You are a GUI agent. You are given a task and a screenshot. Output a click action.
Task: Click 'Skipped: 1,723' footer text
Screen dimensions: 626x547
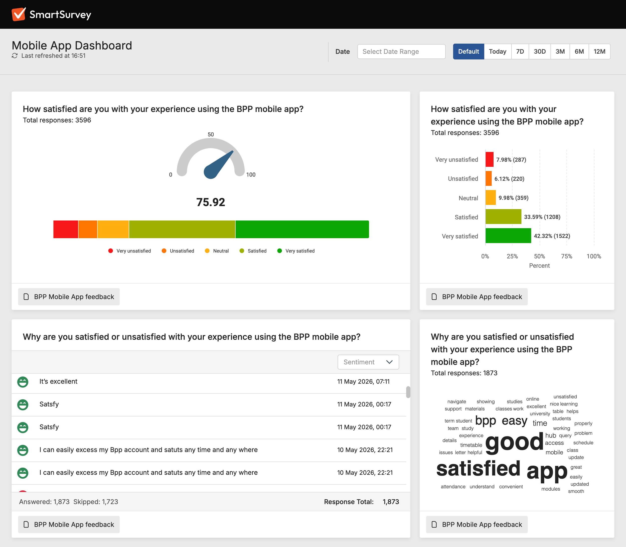[96, 502]
